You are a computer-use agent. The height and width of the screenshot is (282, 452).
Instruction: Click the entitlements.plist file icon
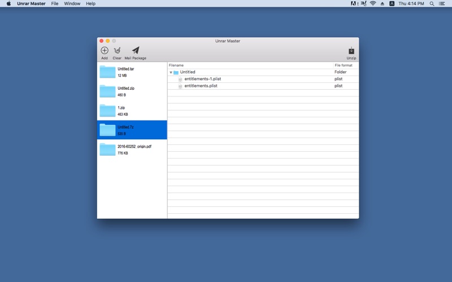tap(180, 86)
